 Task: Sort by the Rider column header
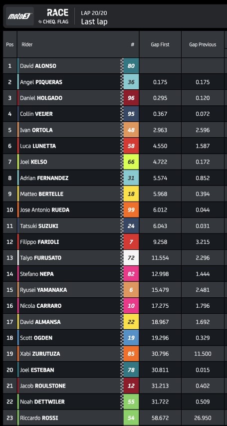pyautogui.click(x=27, y=44)
